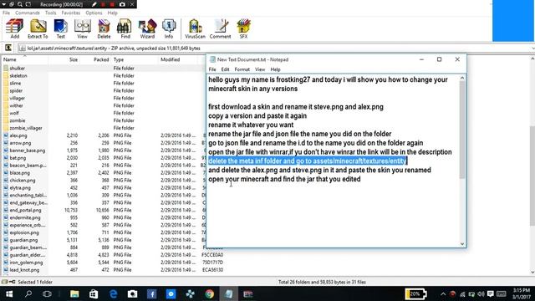
Task: Open WinRAR Options menu
Action: 94,13
